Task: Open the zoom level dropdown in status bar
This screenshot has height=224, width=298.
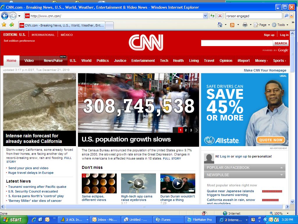Action: 288,213
